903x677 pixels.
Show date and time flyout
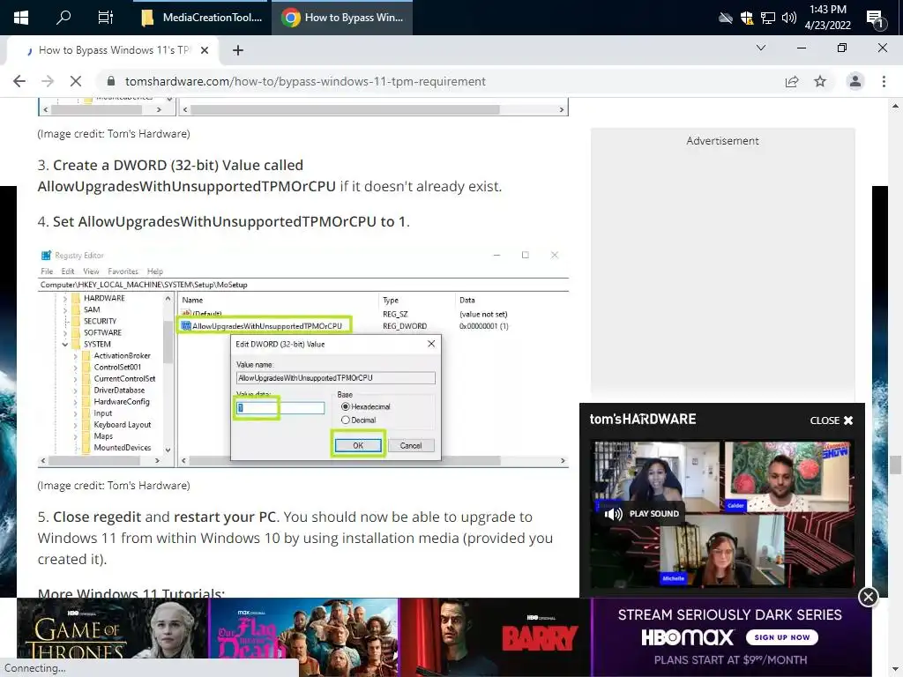[827, 18]
